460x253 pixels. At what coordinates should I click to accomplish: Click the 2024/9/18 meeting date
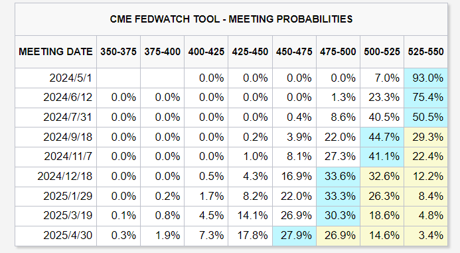tap(68, 137)
